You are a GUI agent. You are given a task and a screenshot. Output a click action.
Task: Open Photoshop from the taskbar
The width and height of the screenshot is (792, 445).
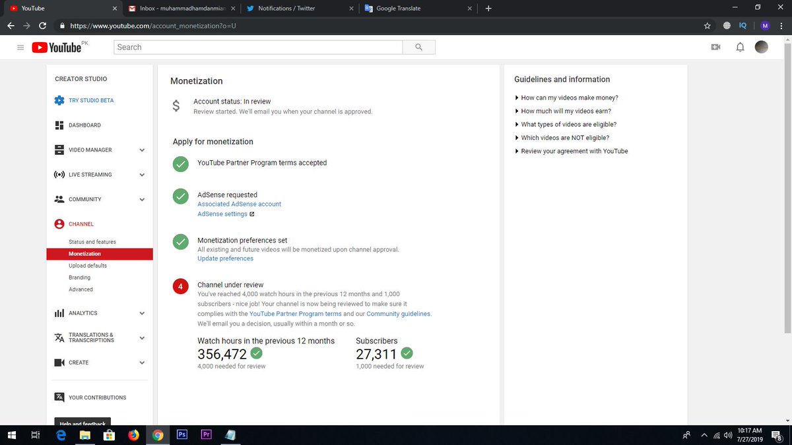(182, 435)
